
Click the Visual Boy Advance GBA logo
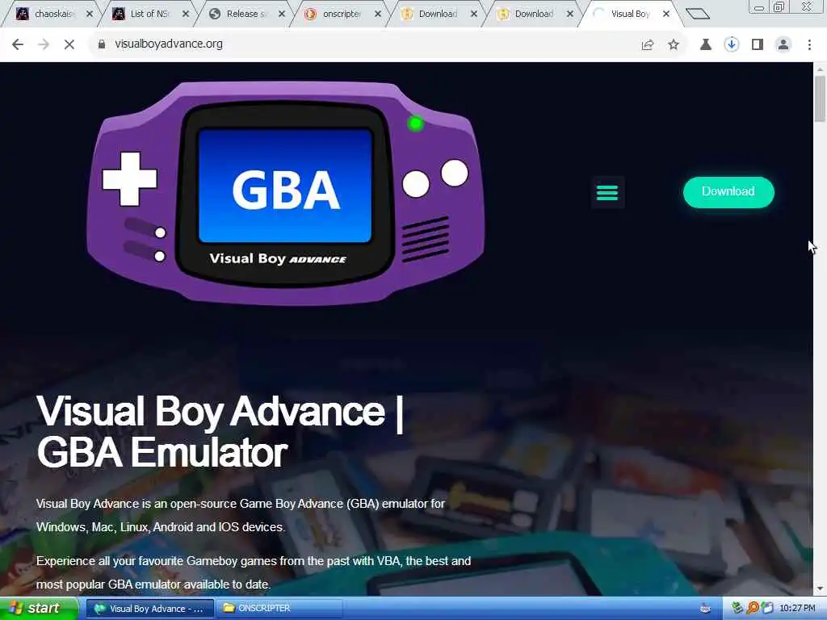click(x=285, y=192)
